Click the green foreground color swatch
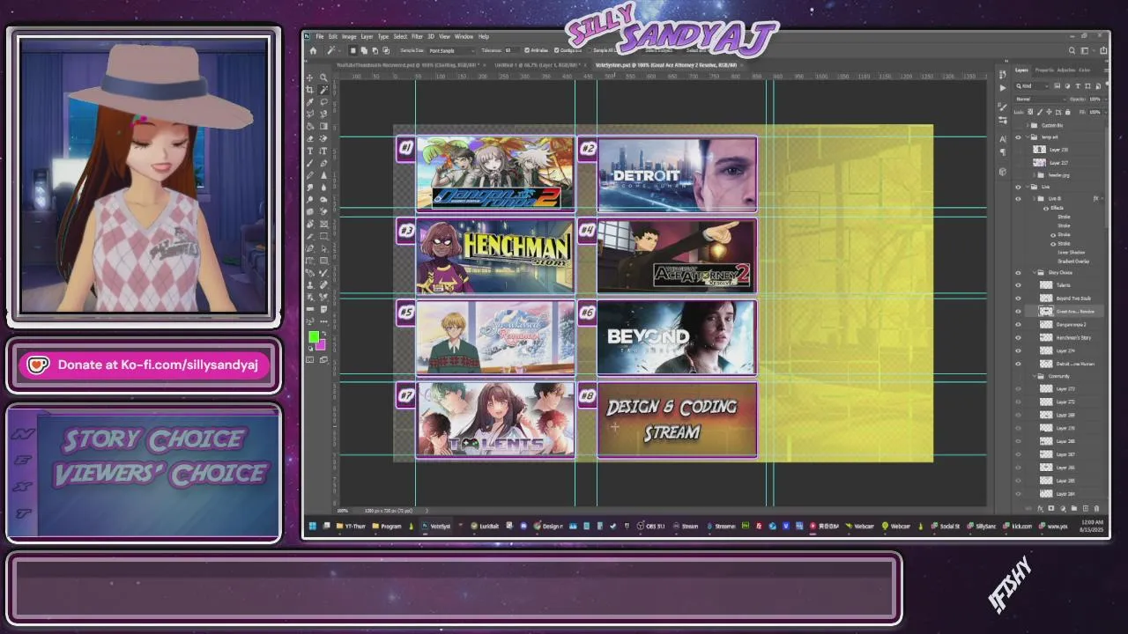The width and height of the screenshot is (1128, 634). click(x=313, y=336)
